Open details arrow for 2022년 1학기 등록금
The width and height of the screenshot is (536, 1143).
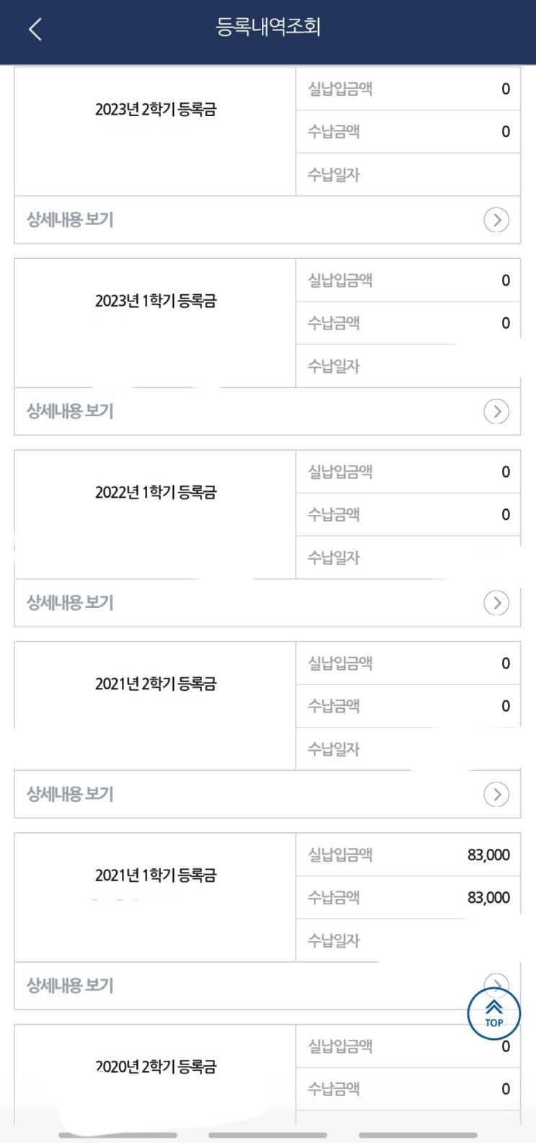click(x=496, y=603)
